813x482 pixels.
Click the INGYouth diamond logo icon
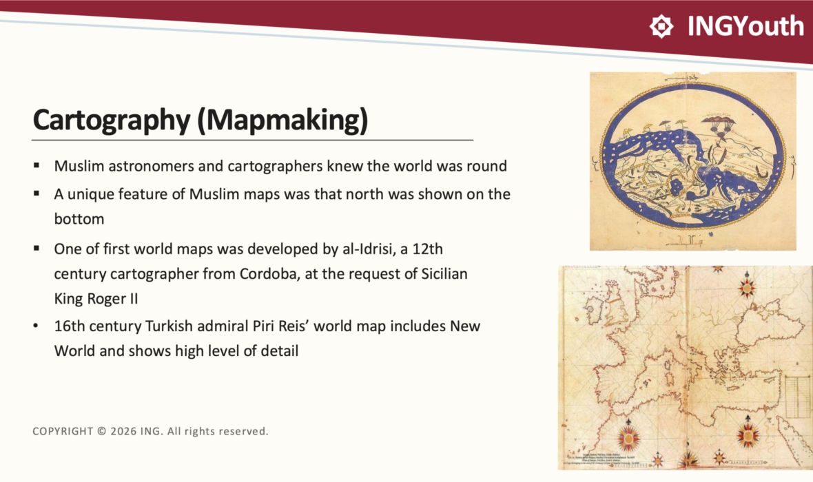tap(661, 26)
